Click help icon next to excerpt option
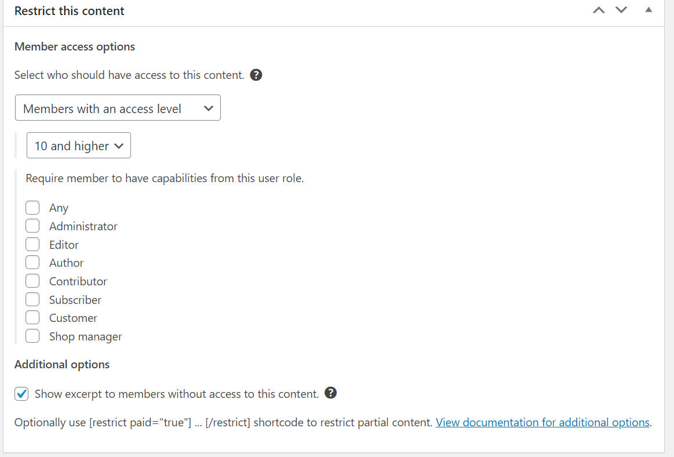 coord(331,393)
